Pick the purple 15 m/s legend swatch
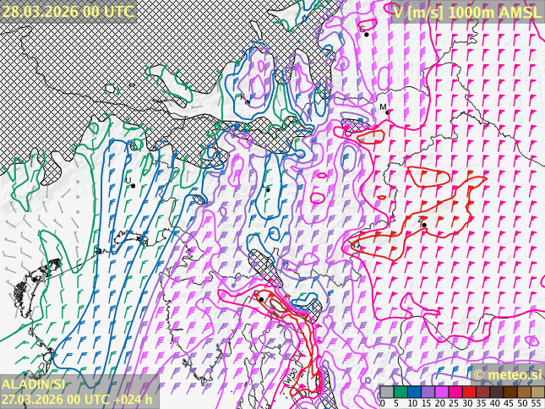Viewport: 545px width, 409px height. (x=428, y=392)
